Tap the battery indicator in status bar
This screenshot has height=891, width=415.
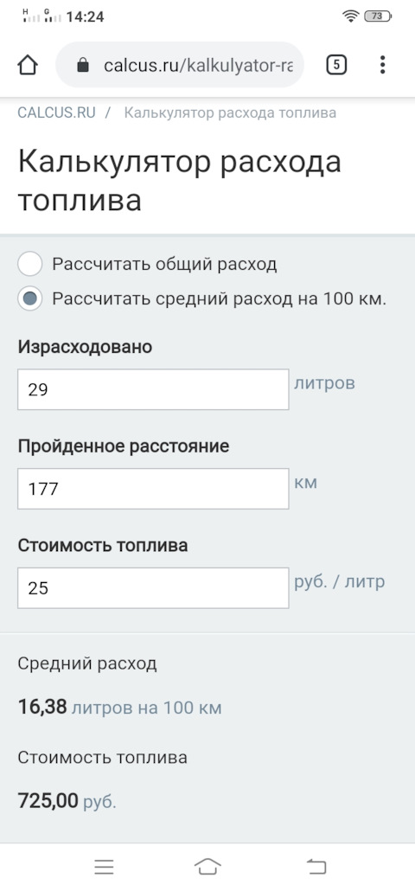tap(378, 16)
